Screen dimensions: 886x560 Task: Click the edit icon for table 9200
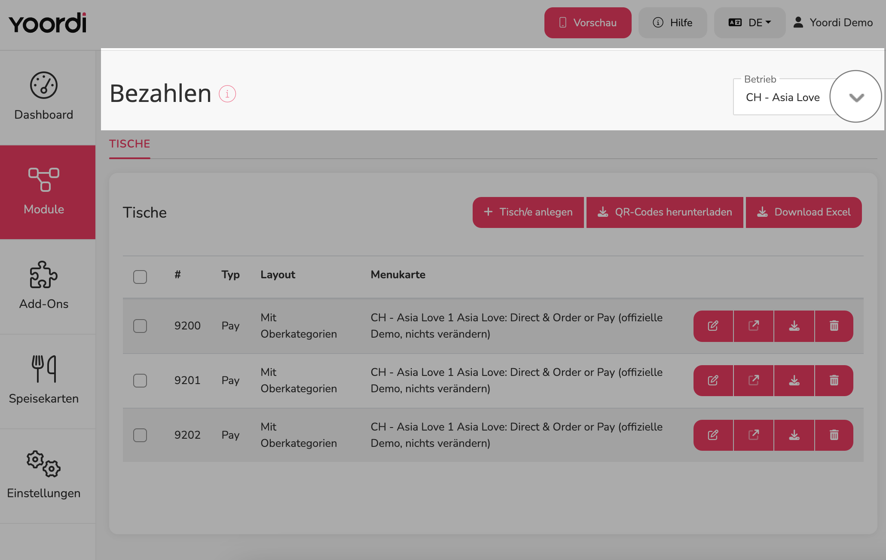(x=713, y=326)
